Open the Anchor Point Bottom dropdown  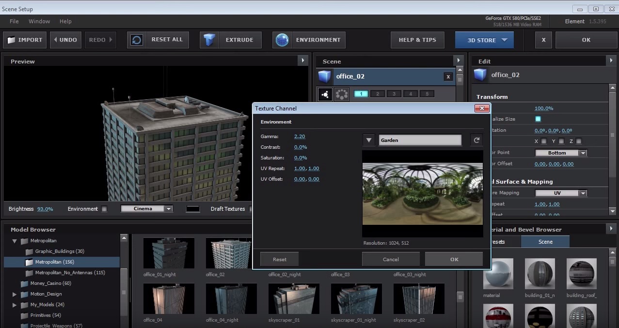(x=560, y=153)
